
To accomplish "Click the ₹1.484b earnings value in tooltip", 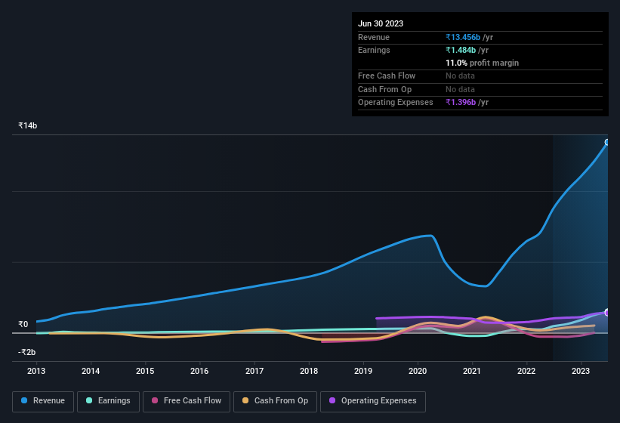I will 461,50.
